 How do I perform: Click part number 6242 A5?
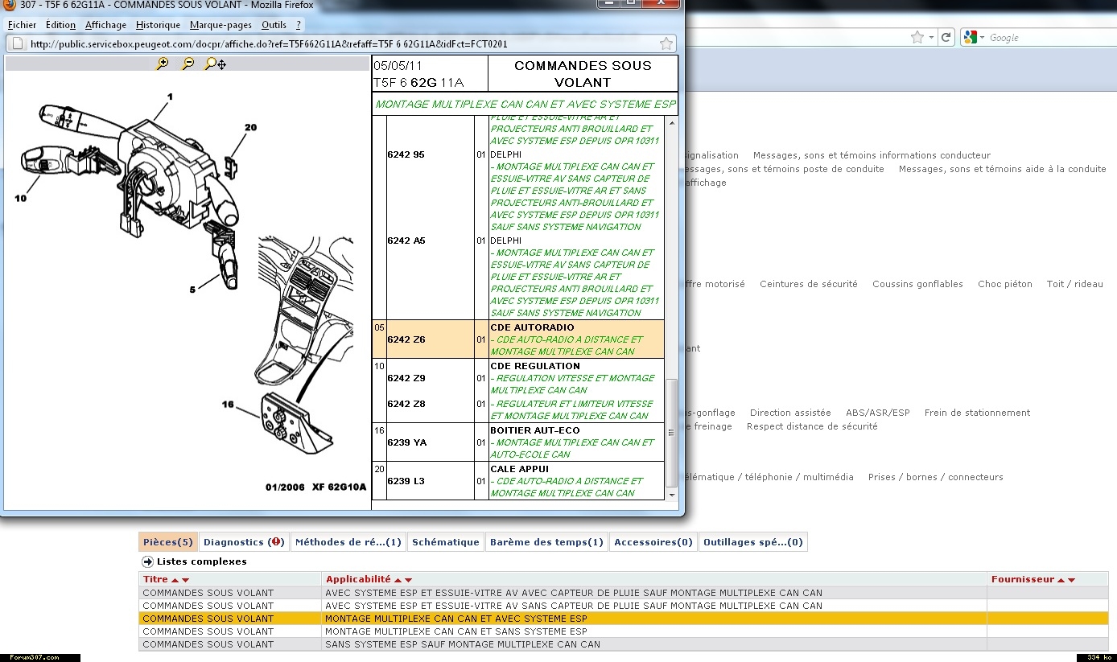pos(406,241)
